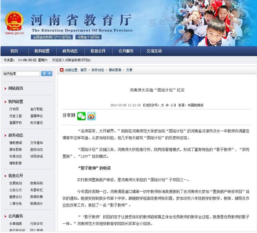The height and width of the screenshot is (233, 257).
Task: Click the 站内检索 search input field
Action: point(22,74)
